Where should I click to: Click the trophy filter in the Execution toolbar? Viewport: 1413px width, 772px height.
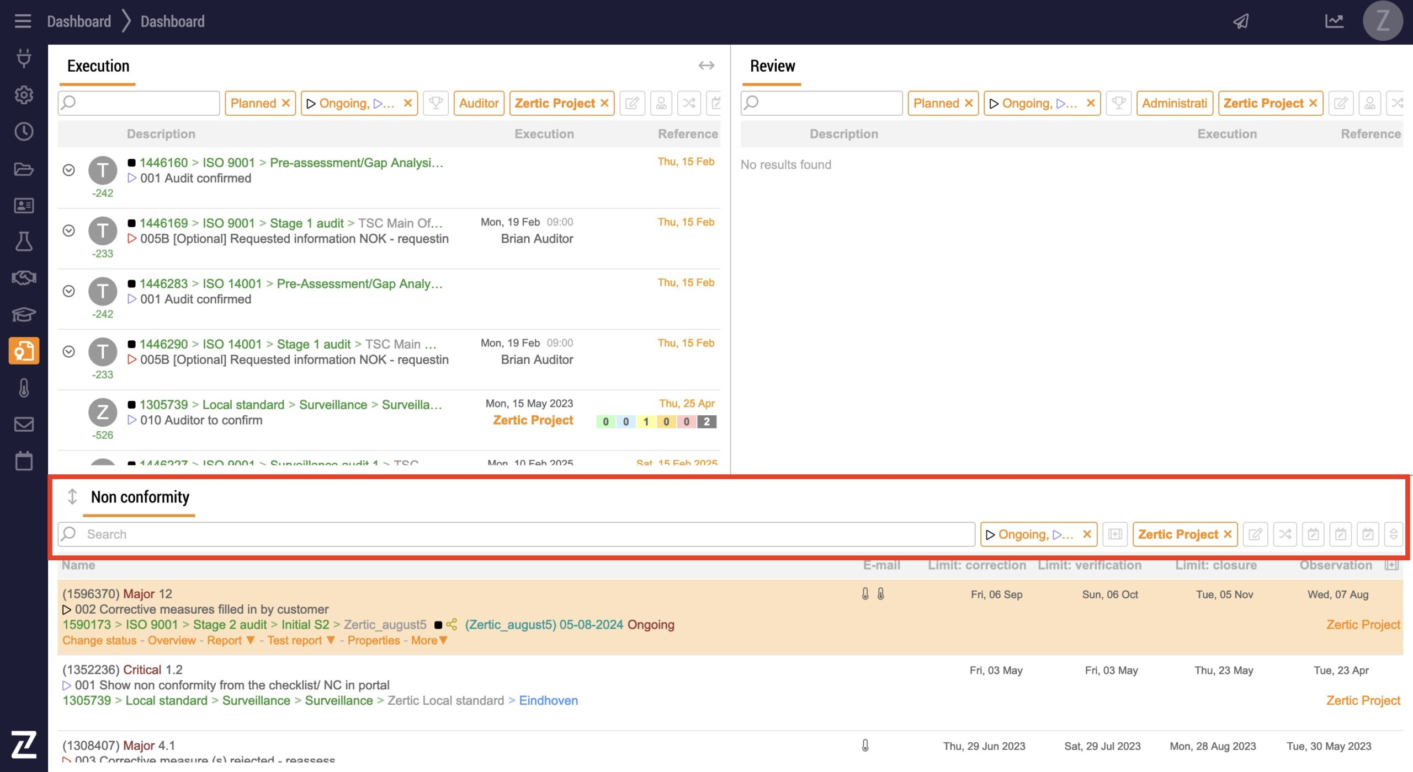435,103
